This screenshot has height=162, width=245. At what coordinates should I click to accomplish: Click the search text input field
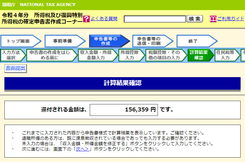pos(155,19)
